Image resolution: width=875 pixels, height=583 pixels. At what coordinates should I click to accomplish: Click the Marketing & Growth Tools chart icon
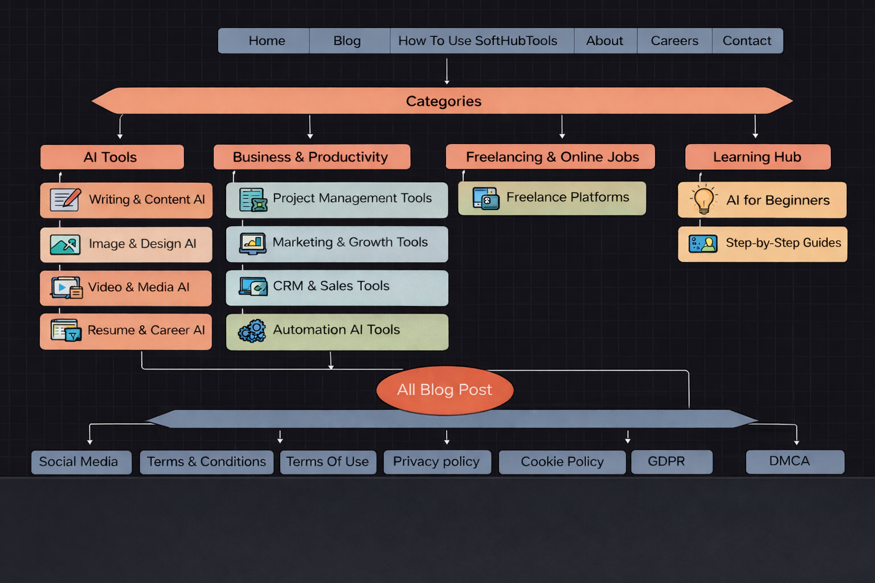click(x=253, y=243)
